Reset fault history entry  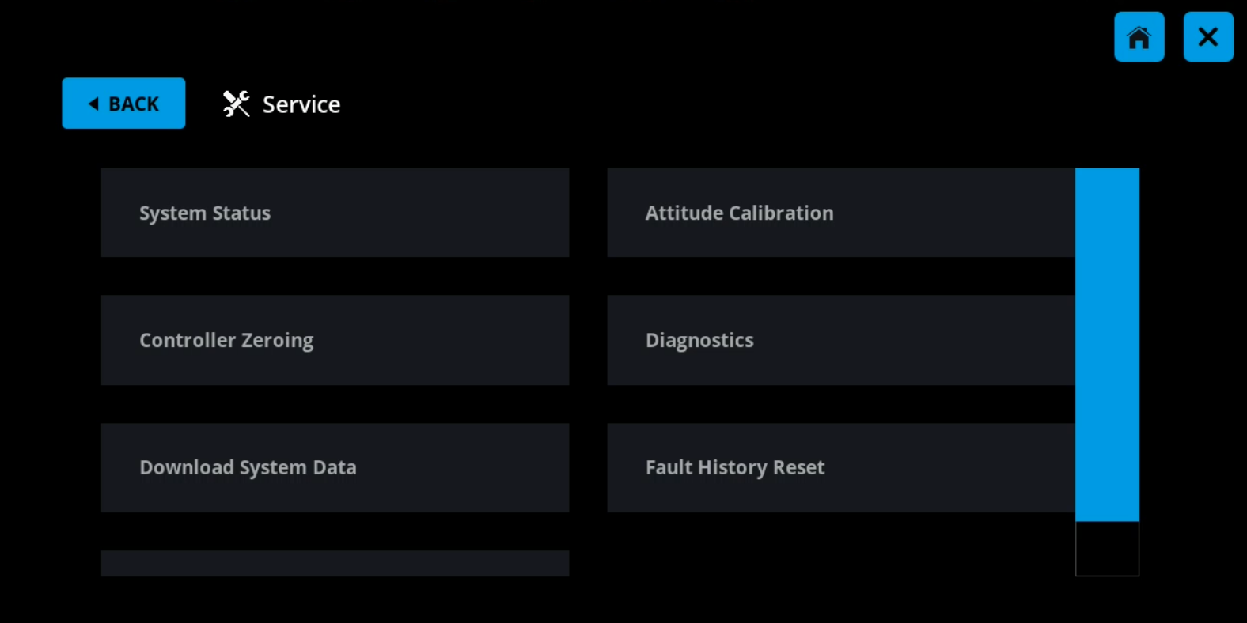[841, 467]
